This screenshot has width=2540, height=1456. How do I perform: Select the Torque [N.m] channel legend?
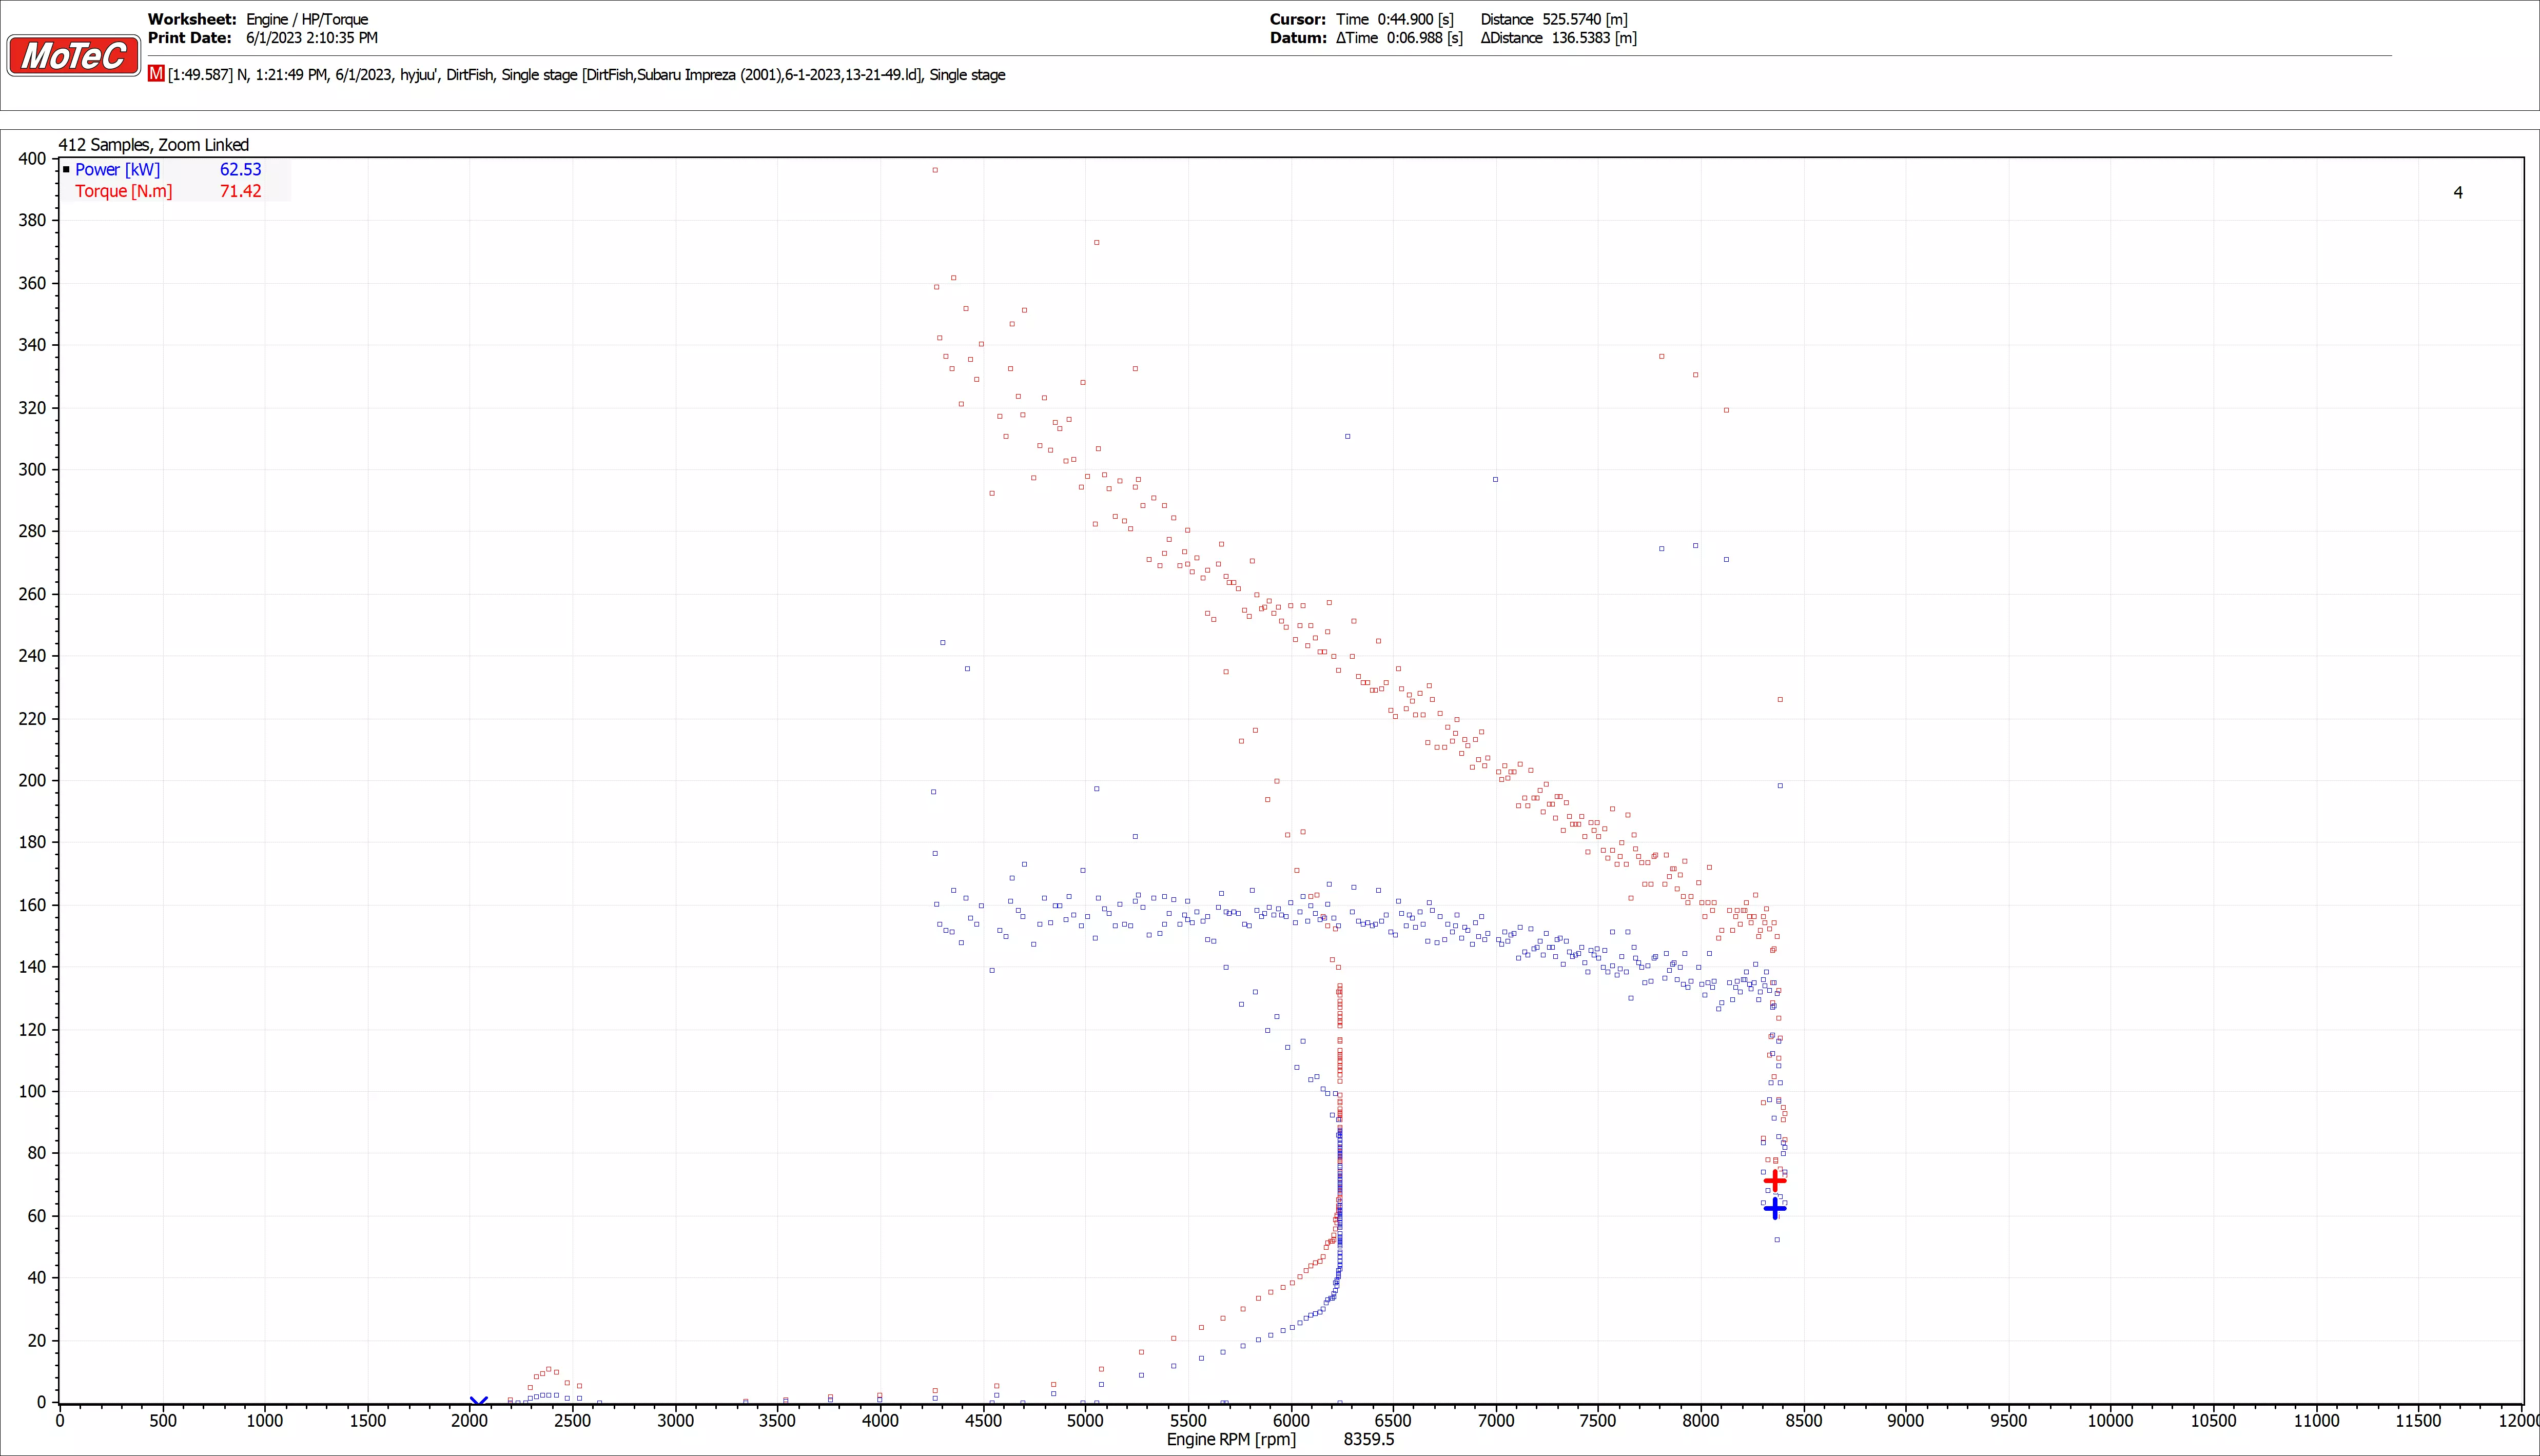coord(123,191)
